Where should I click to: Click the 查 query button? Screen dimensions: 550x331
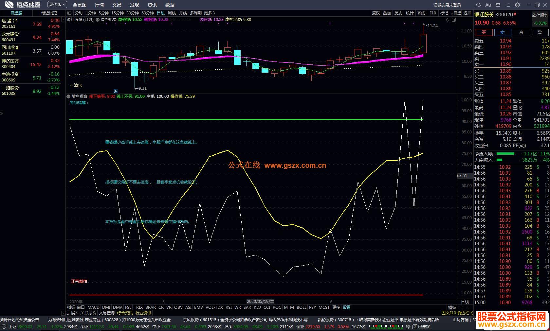coord(521,32)
